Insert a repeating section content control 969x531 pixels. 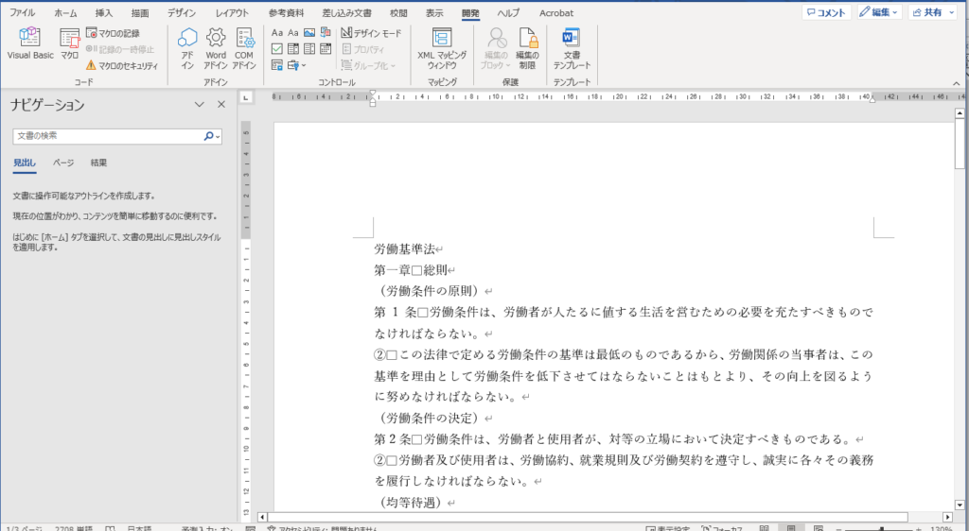[277, 65]
